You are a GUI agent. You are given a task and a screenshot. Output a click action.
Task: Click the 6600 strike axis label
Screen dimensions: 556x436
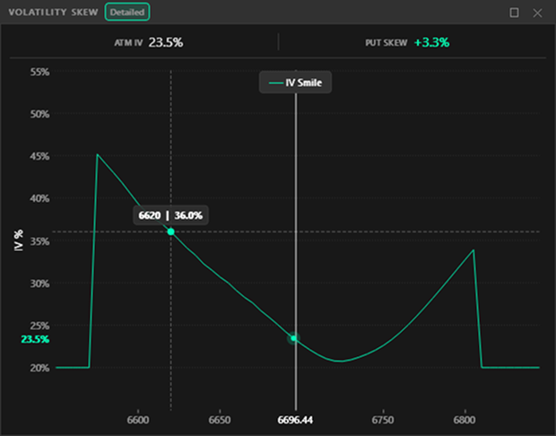coord(138,419)
